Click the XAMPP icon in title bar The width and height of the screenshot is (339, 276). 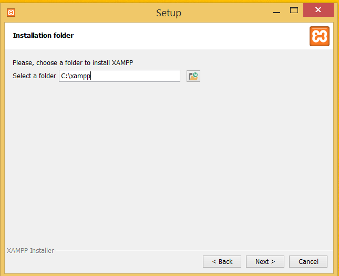click(x=11, y=13)
